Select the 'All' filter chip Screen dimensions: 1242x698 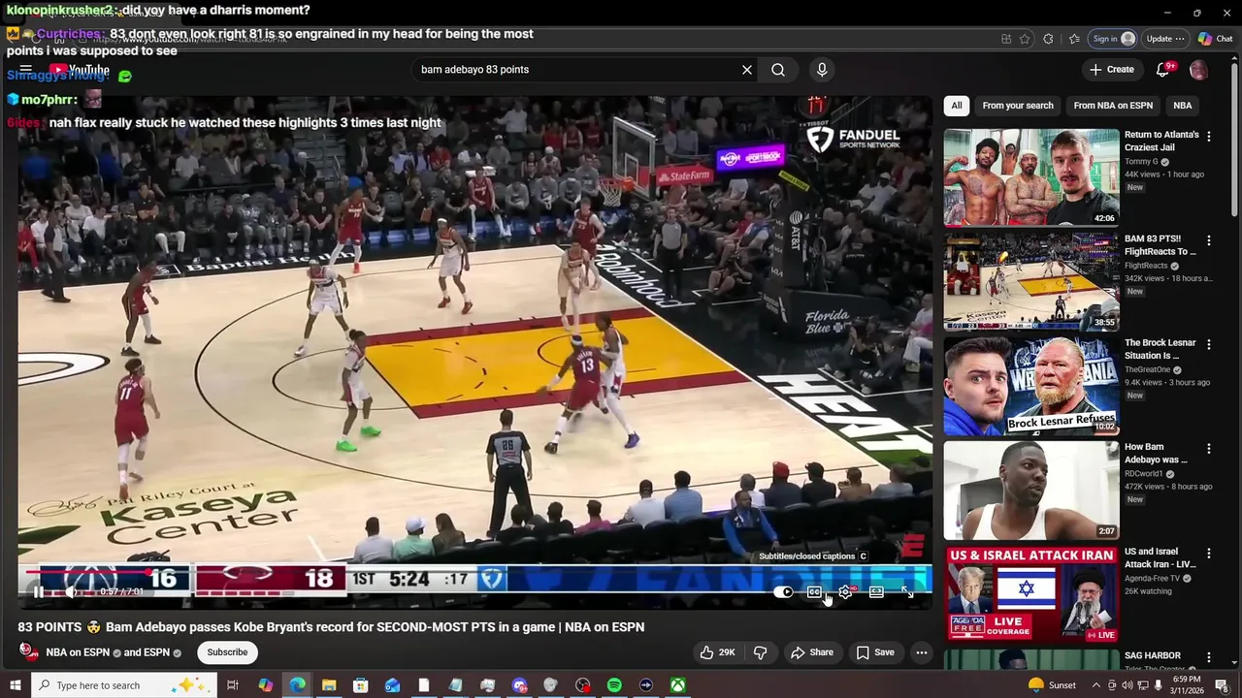pyautogui.click(x=957, y=106)
